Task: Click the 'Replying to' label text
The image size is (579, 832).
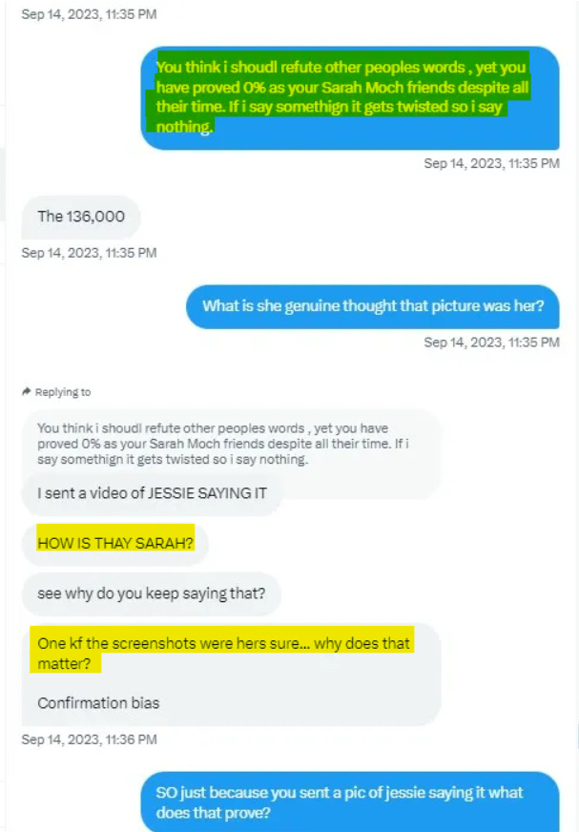Action: point(63,392)
